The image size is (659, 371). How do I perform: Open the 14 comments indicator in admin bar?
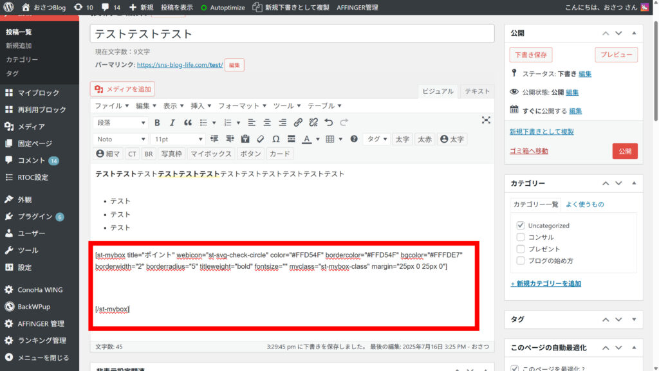click(x=111, y=7)
